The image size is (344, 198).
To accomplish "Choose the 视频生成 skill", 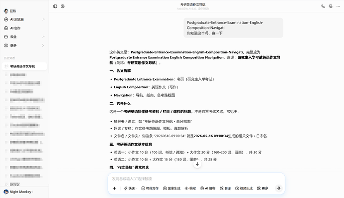I will (x=244, y=189).
